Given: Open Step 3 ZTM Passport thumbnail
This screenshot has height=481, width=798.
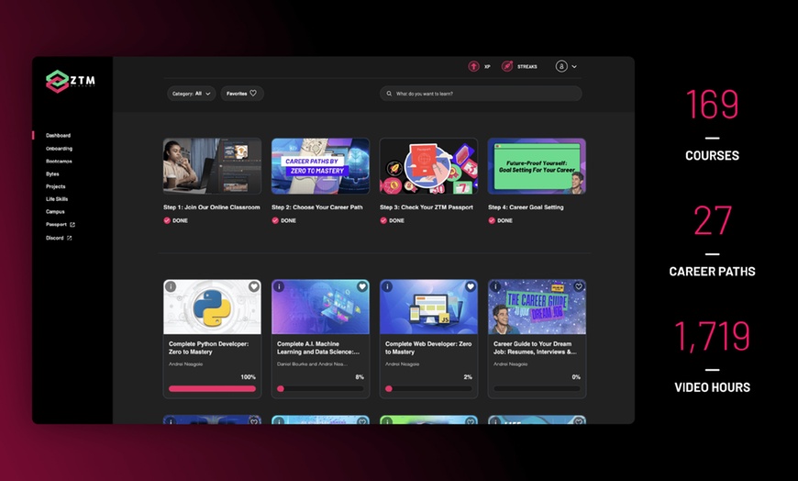Looking at the screenshot, I should click(428, 166).
